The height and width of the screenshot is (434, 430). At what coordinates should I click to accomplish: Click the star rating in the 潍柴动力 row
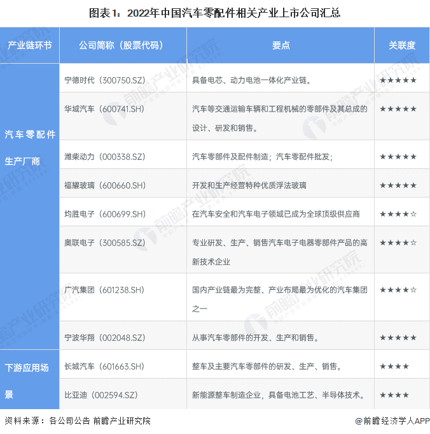tap(398, 157)
